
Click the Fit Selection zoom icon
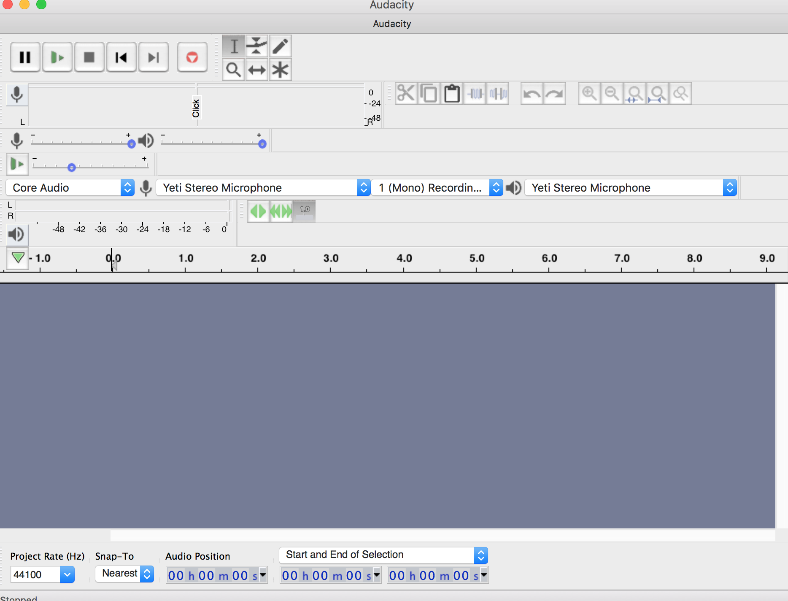pyautogui.click(x=634, y=93)
